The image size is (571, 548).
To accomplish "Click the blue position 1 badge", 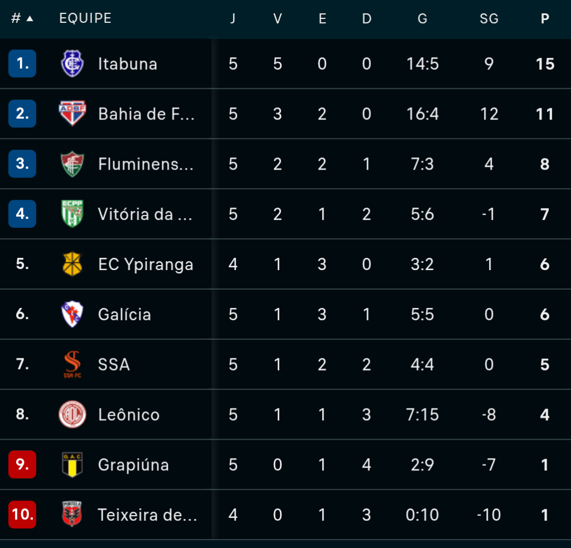I will click(22, 64).
